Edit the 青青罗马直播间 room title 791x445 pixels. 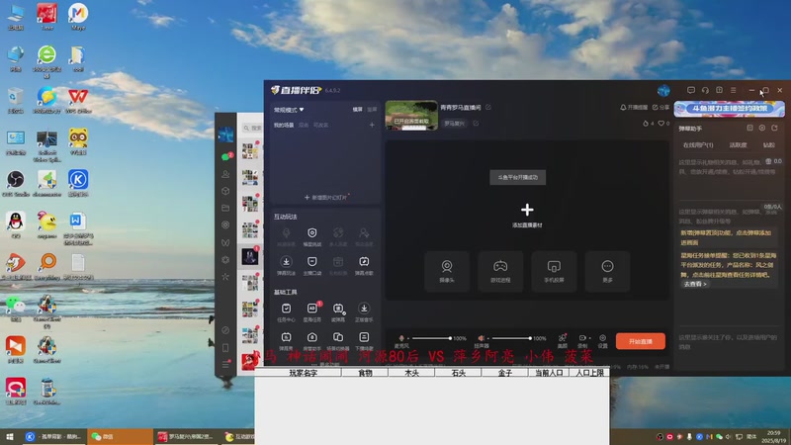(487, 108)
